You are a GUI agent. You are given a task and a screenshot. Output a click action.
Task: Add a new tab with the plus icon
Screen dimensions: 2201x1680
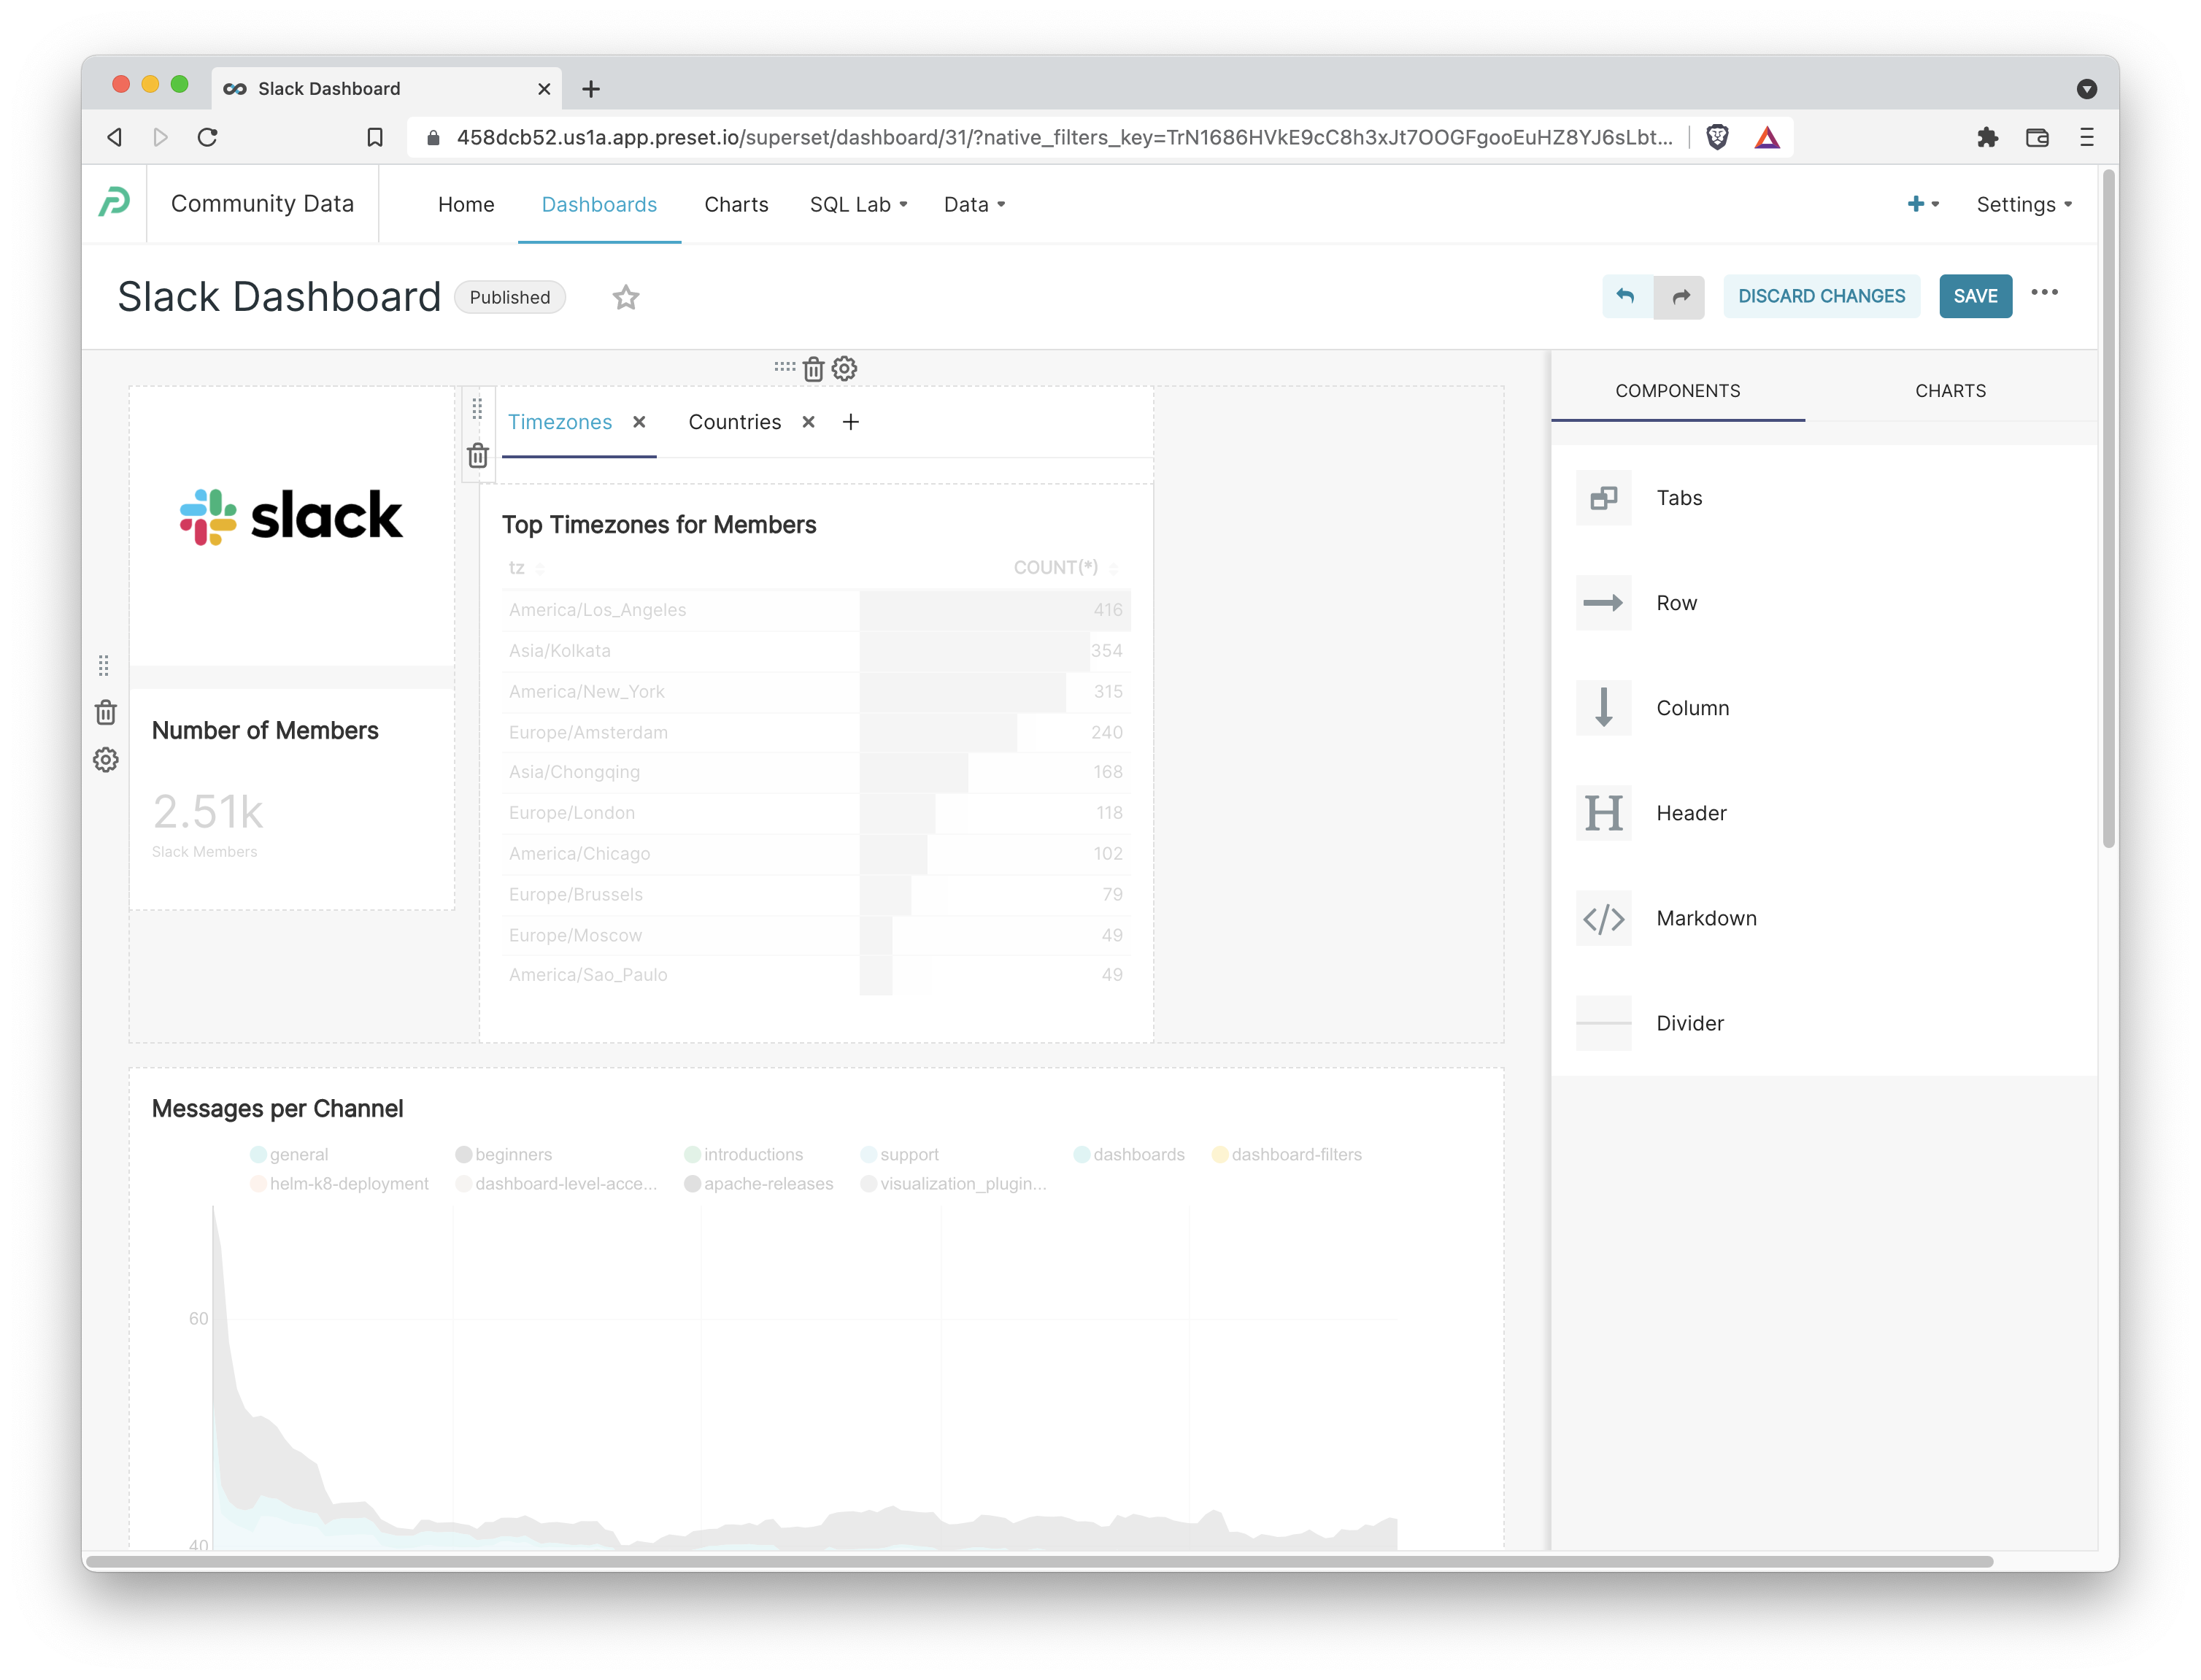(851, 422)
